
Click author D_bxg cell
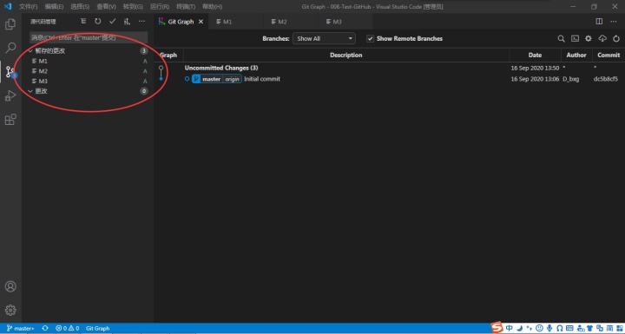pyautogui.click(x=571, y=79)
